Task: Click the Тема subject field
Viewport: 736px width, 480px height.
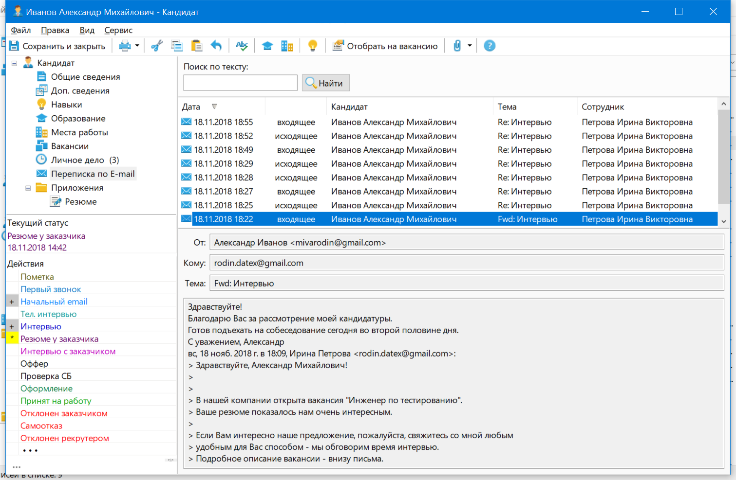Action: [467, 284]
